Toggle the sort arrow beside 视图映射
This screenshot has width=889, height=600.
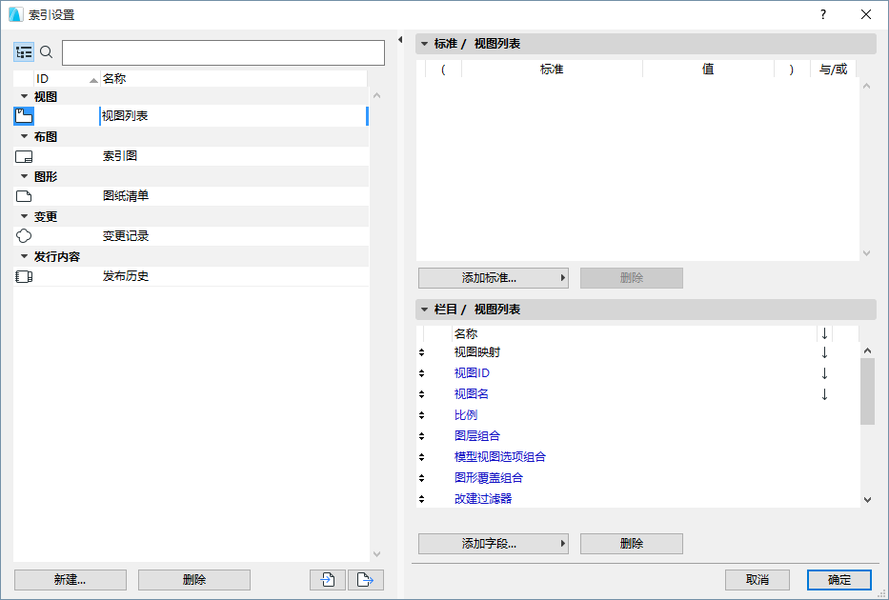tap(823, 351)
